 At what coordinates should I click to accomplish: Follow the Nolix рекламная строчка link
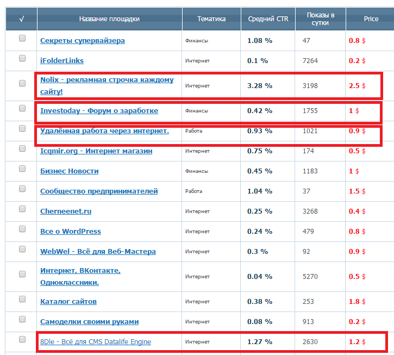(x=107, y=85)
